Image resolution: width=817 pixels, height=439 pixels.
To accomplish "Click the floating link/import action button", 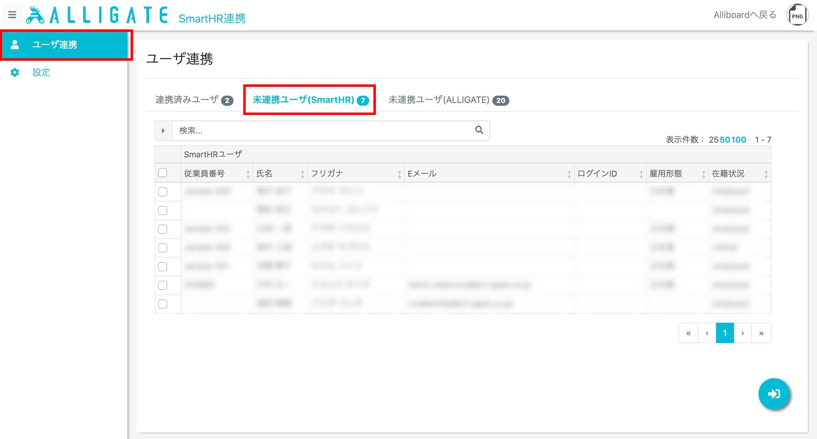I will click(774, 394).
